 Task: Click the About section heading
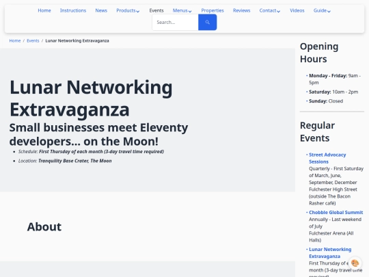[x=44, y=226]
